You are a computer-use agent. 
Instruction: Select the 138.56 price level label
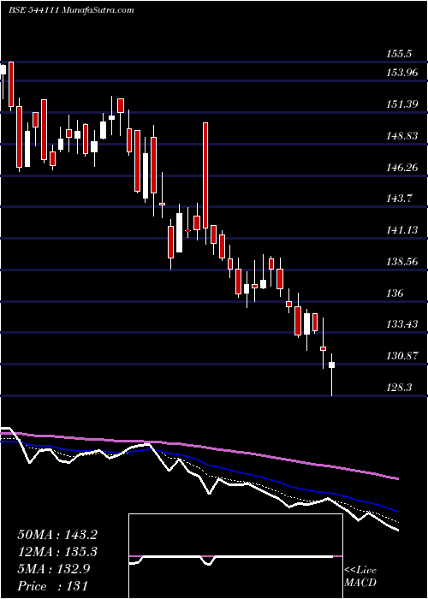point(402,262)
